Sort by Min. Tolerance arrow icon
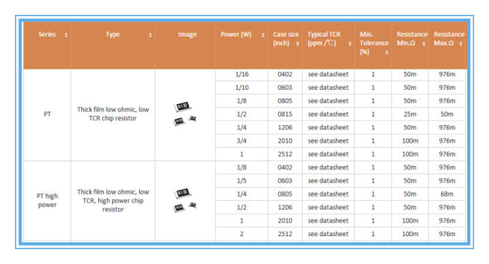The image size is (489, 264). pos(387,52)
